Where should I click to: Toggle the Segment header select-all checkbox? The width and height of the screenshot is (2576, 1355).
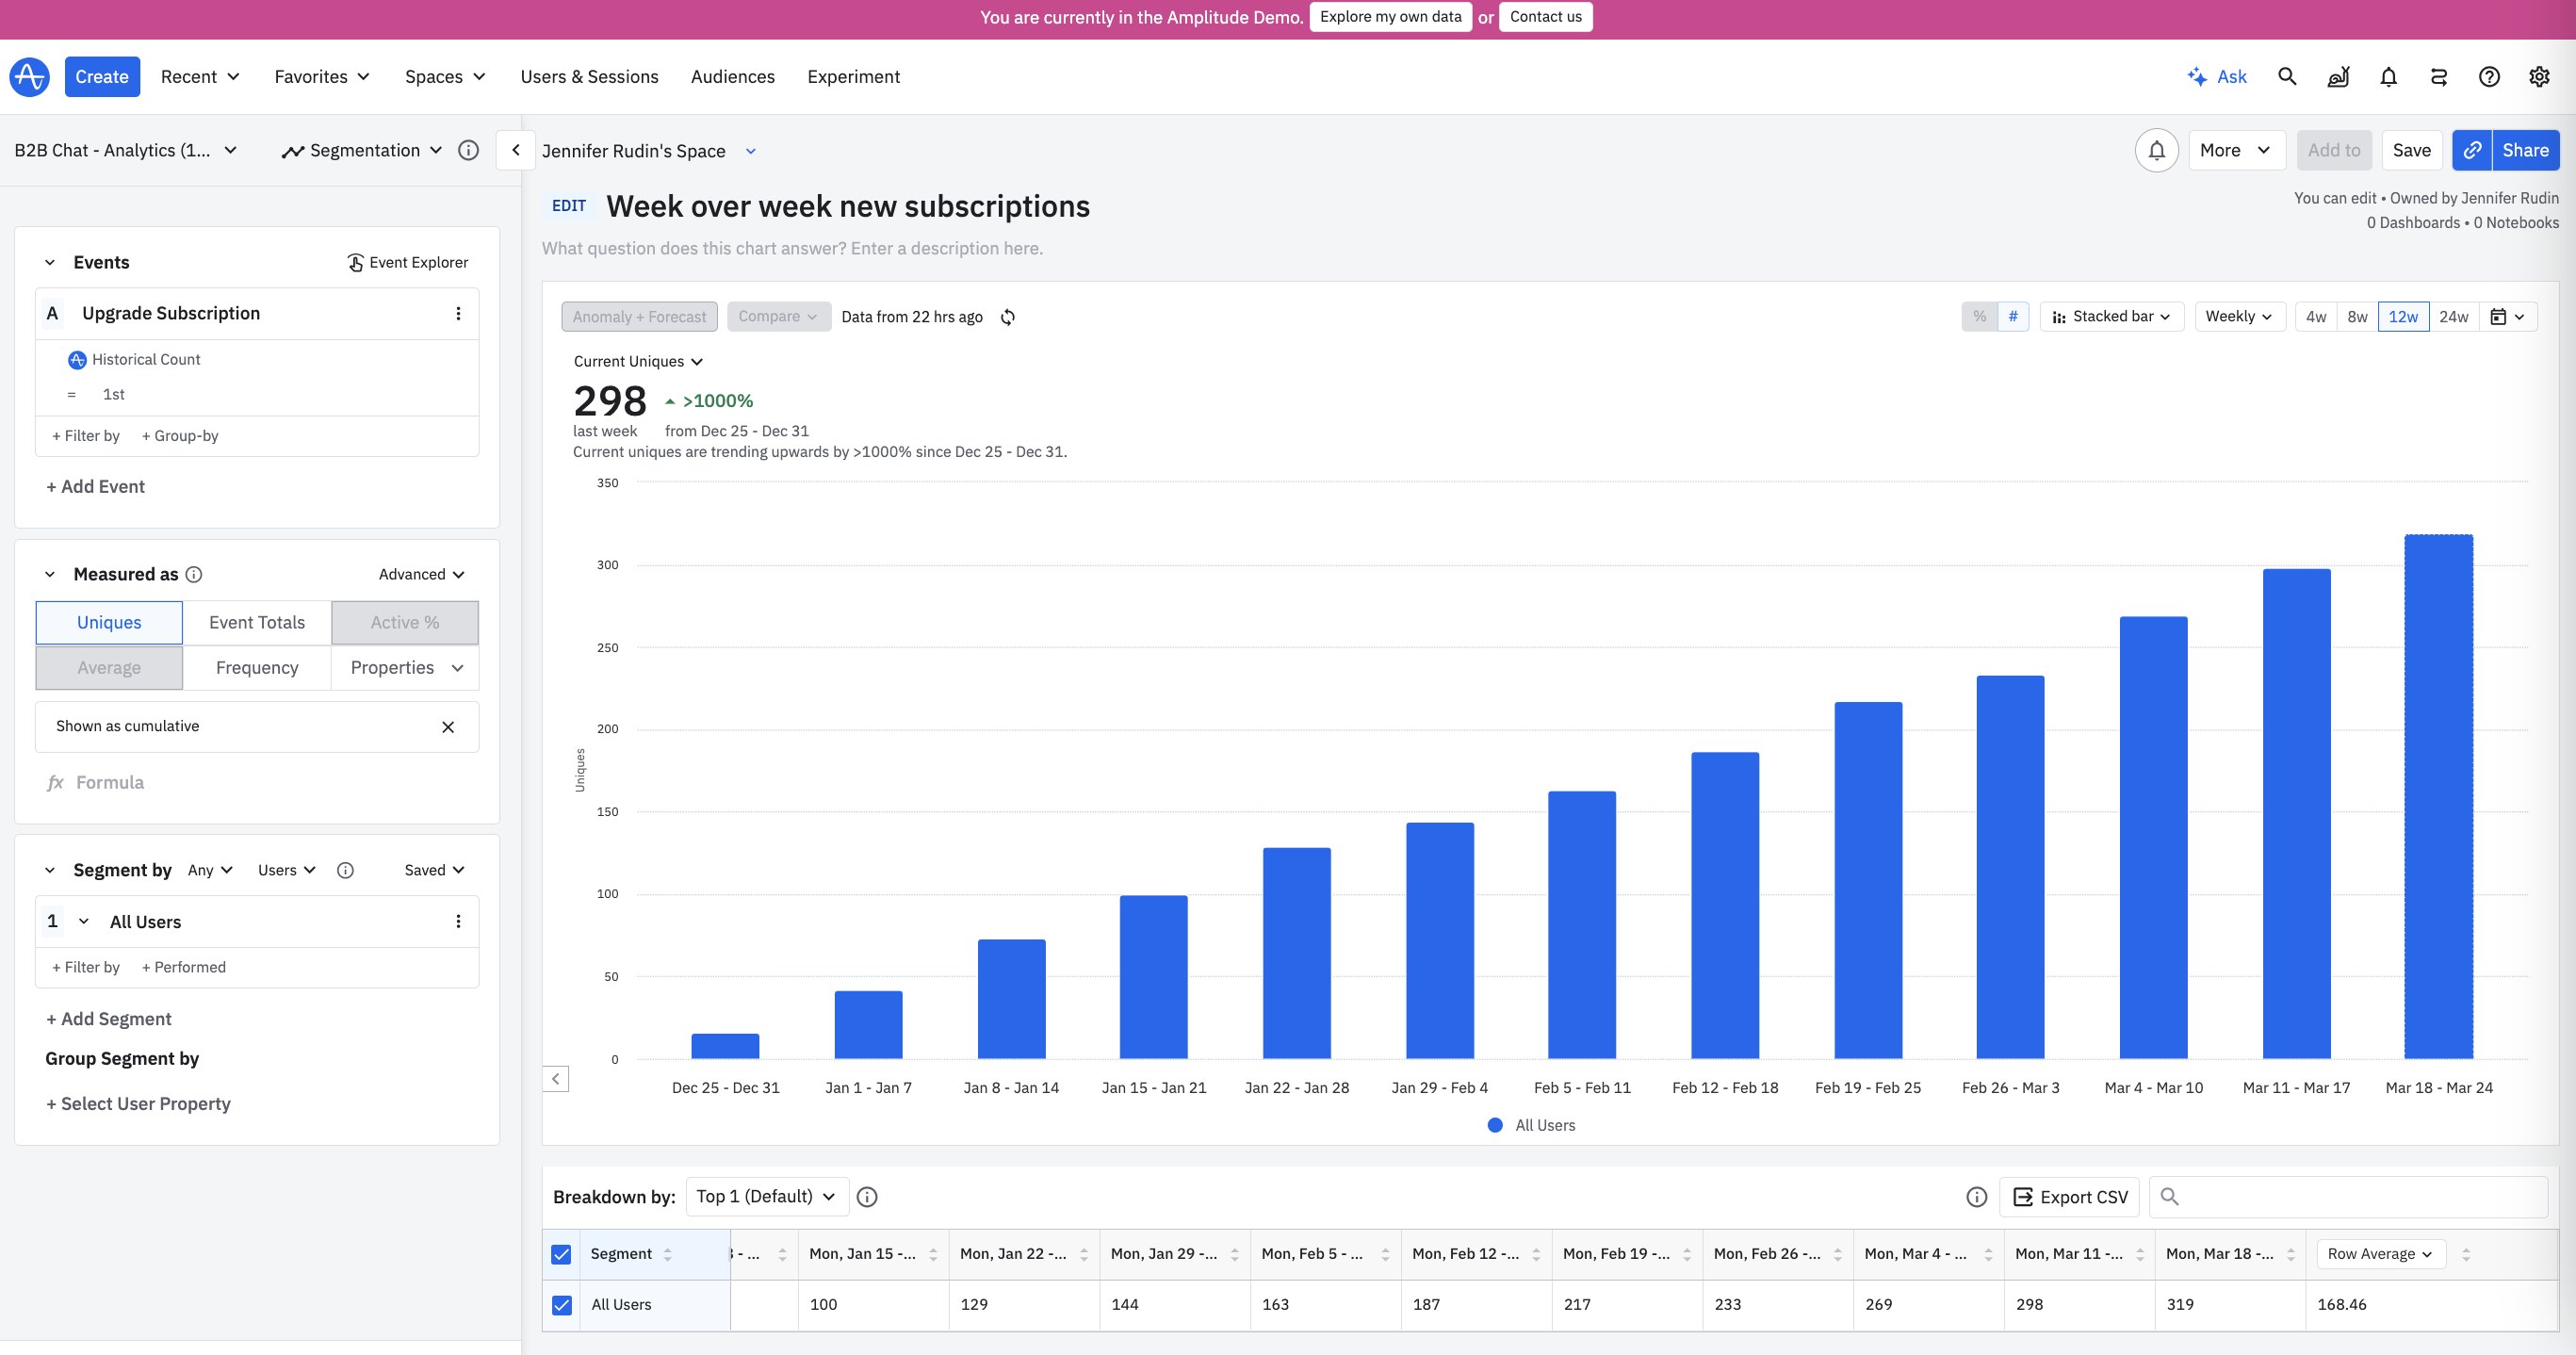(x=562, y=1254)
